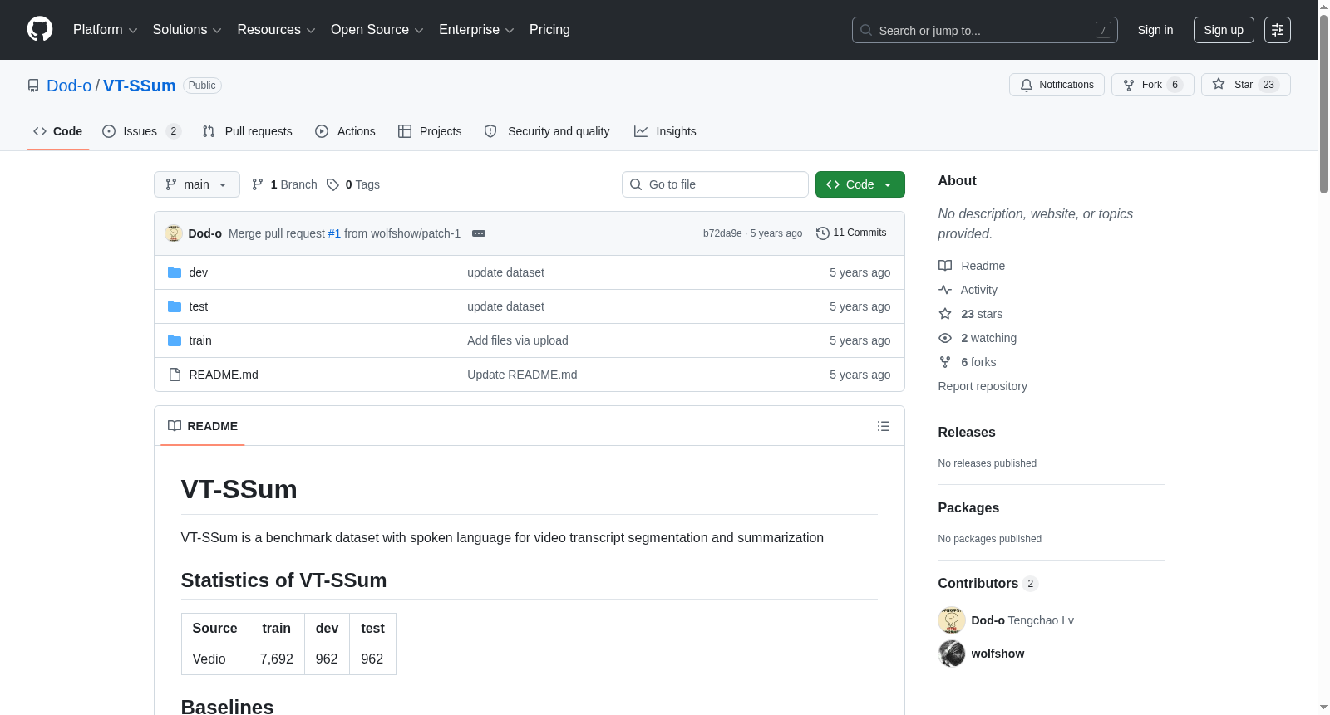This screenshot has width=1330, height=715.
Task: Click the fork icon beside 6 forks
Action: pos(945,362)
